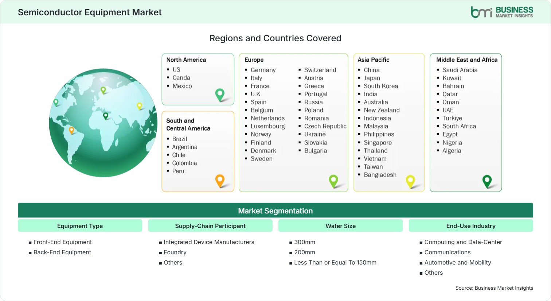The width and height of the screenshot is (551, 301).
Task: Click the light green pin in Europe card
Action: pyautogui.click(x=333, y=181)
